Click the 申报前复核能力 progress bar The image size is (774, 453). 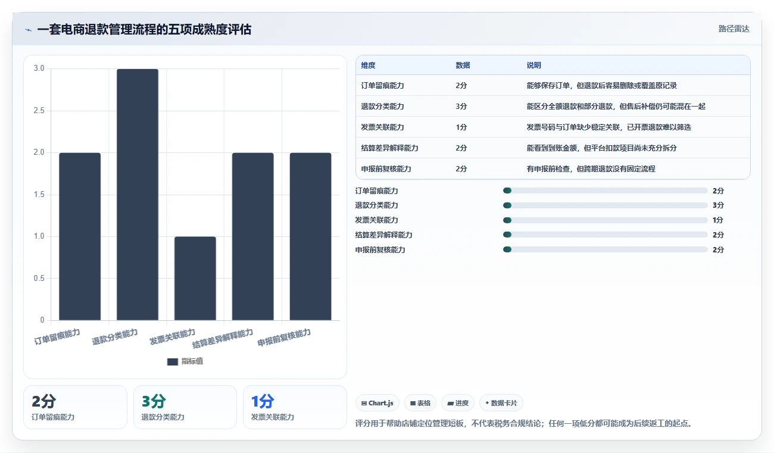point(605,249)
